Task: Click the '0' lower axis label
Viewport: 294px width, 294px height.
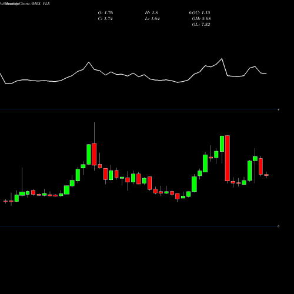Action: click(278, 226)
